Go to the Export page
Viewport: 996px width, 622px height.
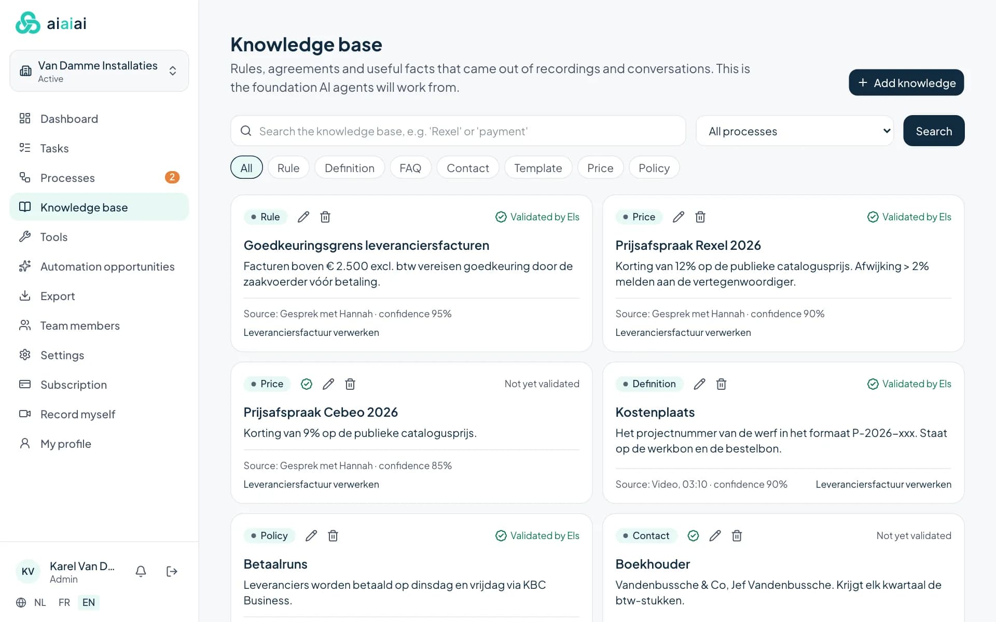pos(99,296)
